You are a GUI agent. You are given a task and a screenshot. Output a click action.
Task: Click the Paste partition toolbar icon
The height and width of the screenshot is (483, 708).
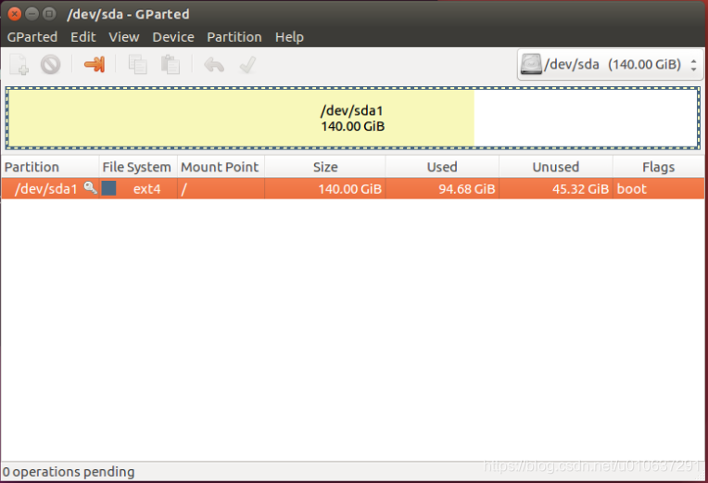coord(171,65)
